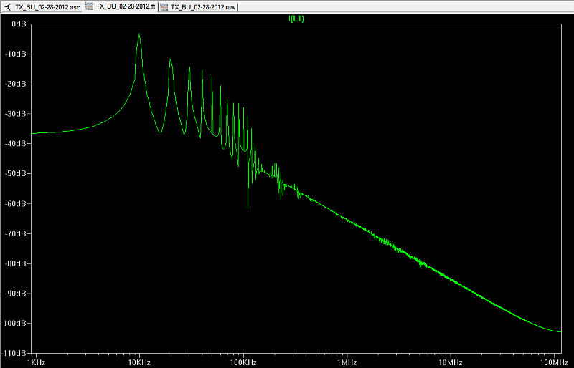Click the -10dB vertical axis label
Screen dimensions: 574x368
[16, 54]
